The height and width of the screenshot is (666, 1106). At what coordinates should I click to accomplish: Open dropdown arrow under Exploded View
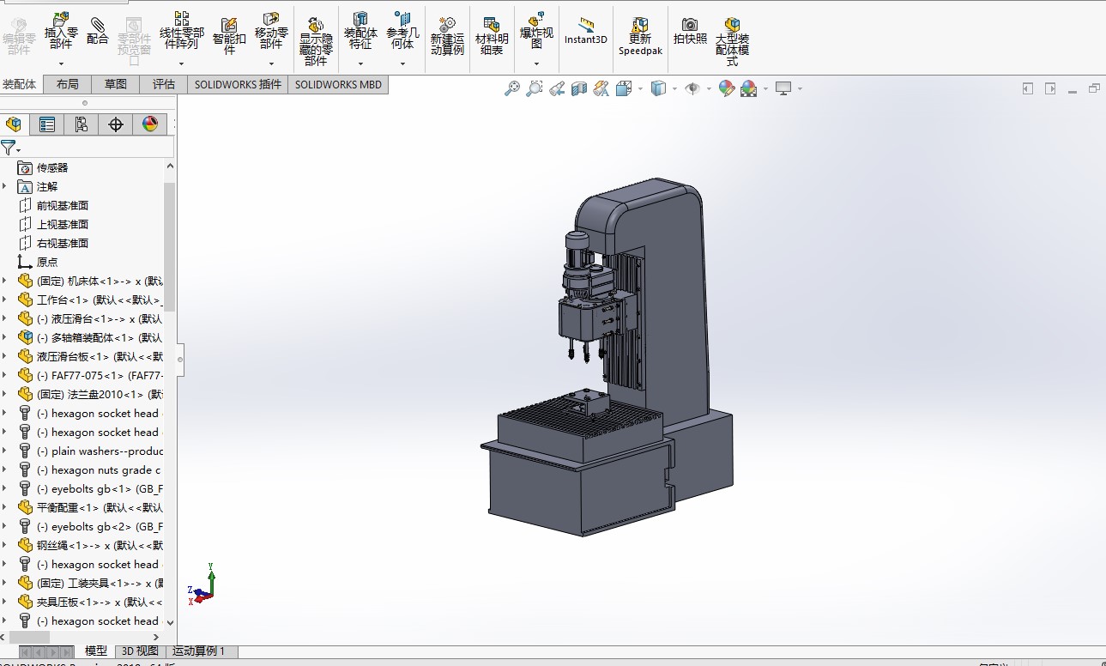[536, 64]
